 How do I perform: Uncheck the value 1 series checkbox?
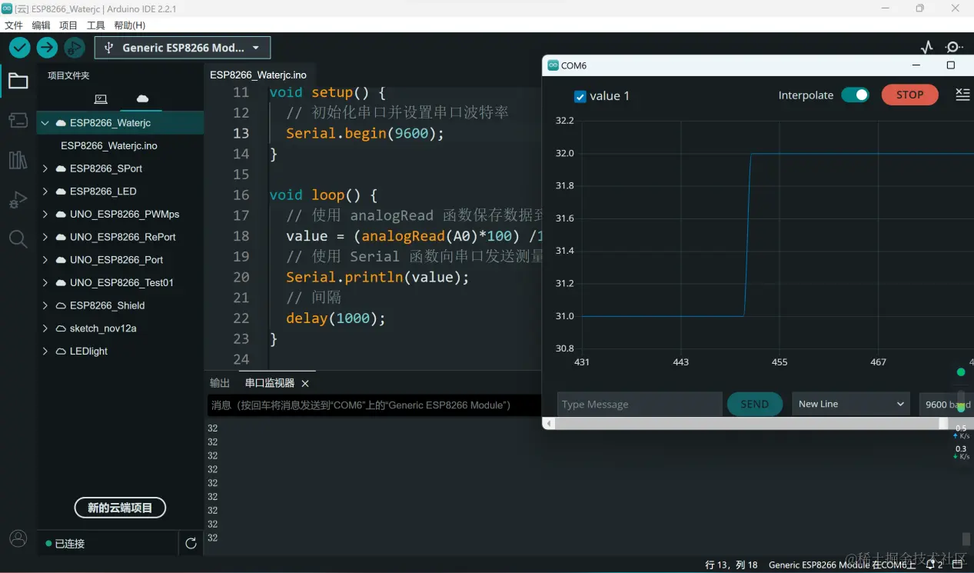click(x=580, y=96)
